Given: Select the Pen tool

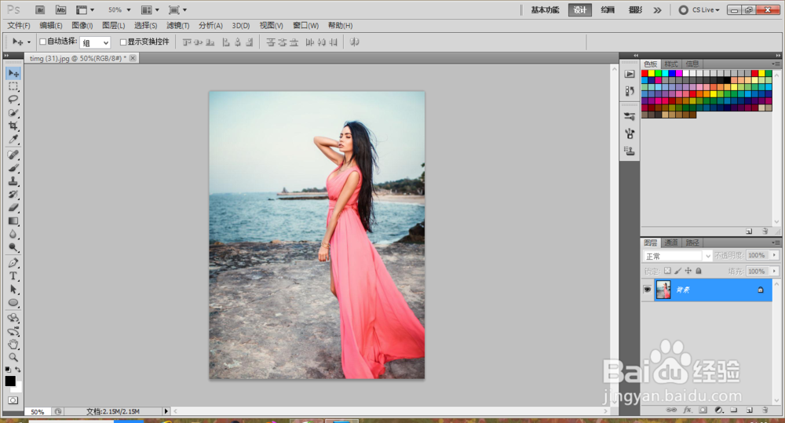Looking at the screenshot, I should [x=13, y=263].
